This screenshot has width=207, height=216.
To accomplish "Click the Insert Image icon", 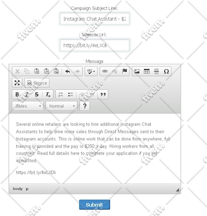I will (x=137, y=72).
